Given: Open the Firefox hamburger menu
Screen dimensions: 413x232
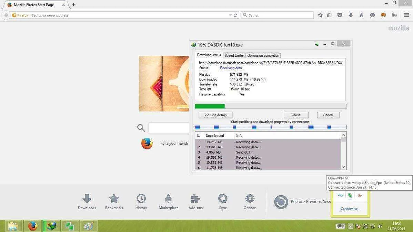Looking at the screenshot, I should [406, 15].
